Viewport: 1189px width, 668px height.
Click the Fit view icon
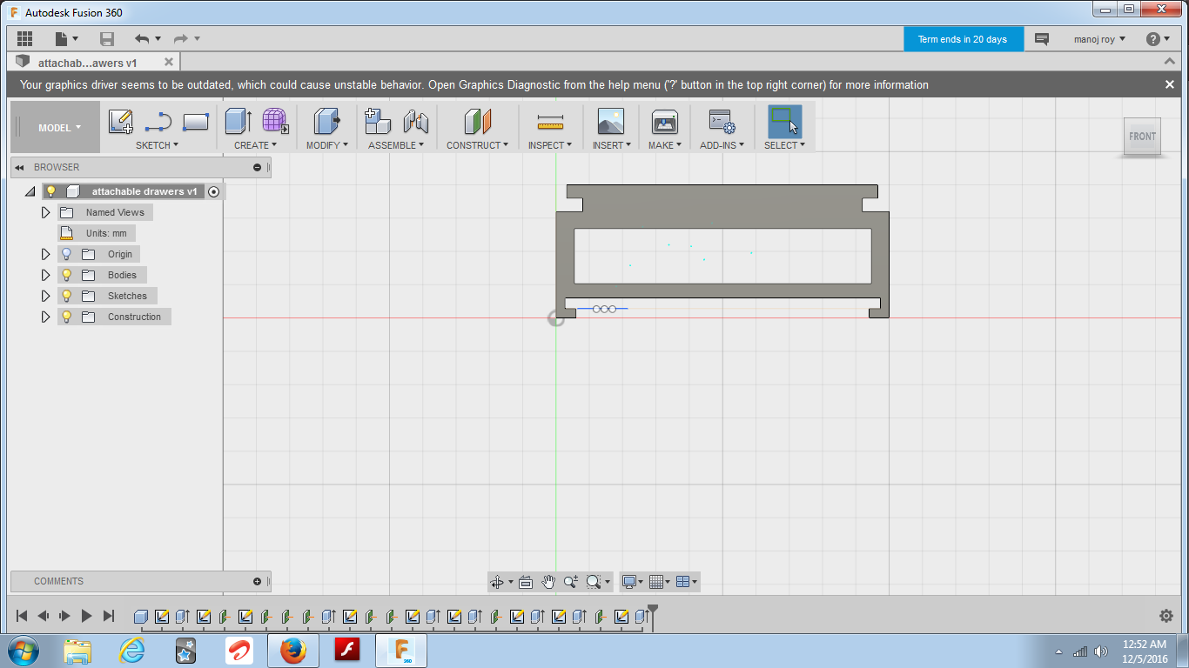click(526, 581)
